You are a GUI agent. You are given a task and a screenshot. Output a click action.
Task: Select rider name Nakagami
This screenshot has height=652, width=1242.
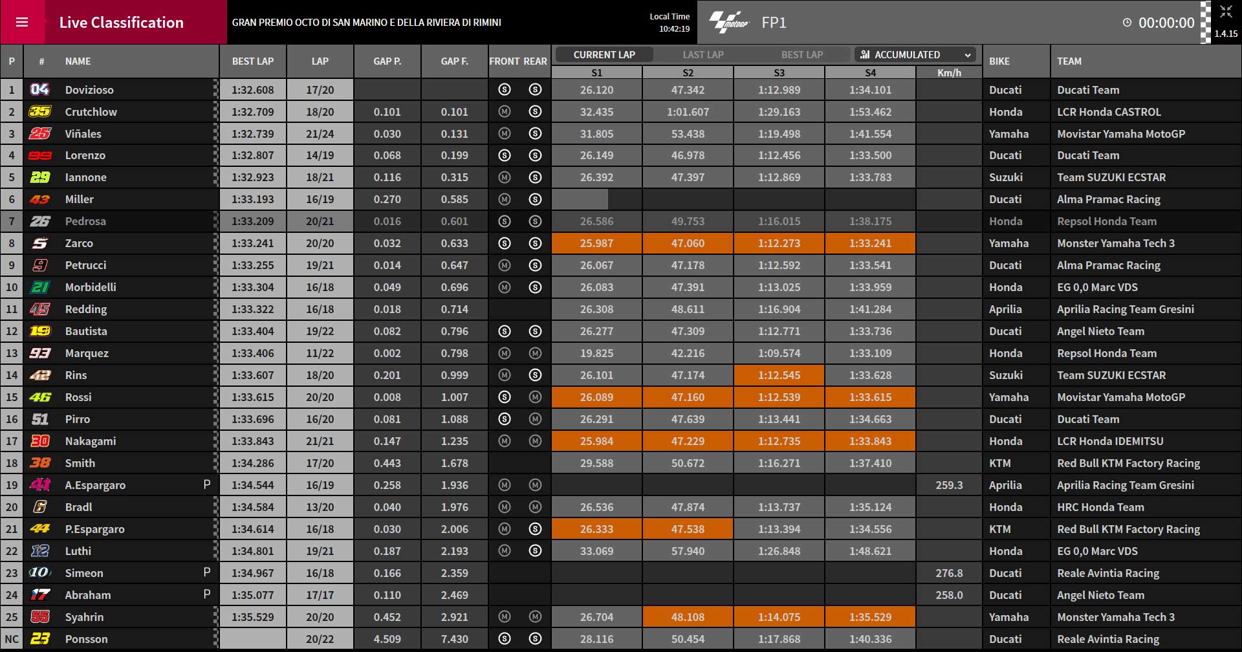91,441
